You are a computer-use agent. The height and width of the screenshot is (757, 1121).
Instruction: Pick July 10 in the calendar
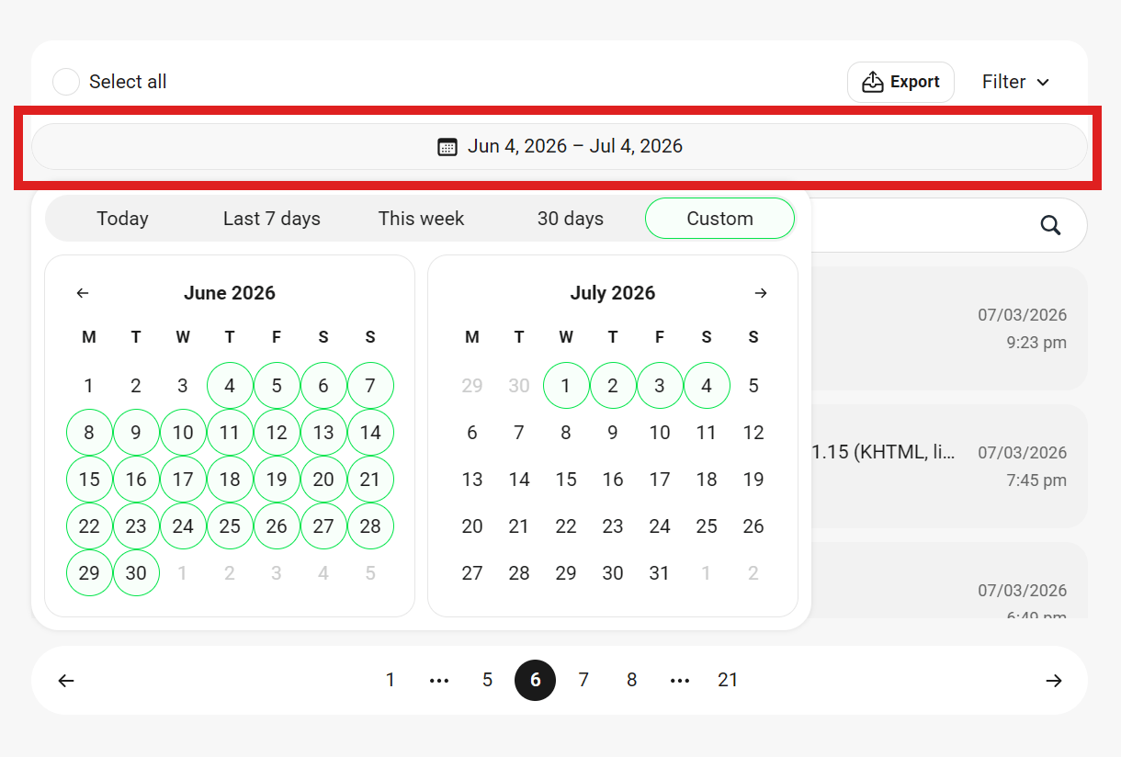click(660, 433)
